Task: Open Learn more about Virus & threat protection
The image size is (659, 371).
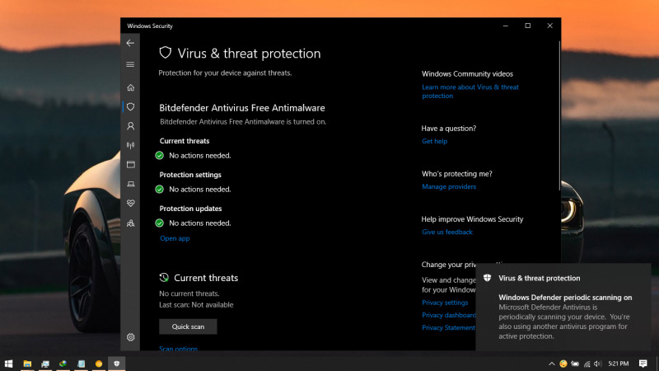Action: tap(470, 92)
